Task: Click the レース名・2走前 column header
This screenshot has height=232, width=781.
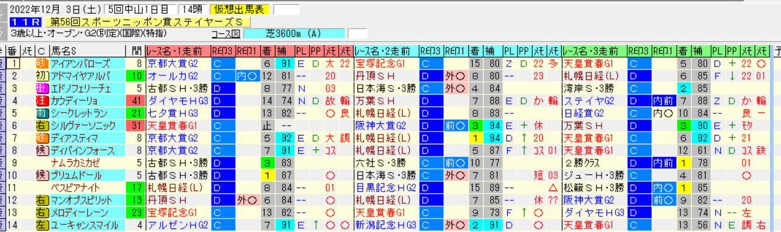Action: click(x=386, y=51)
